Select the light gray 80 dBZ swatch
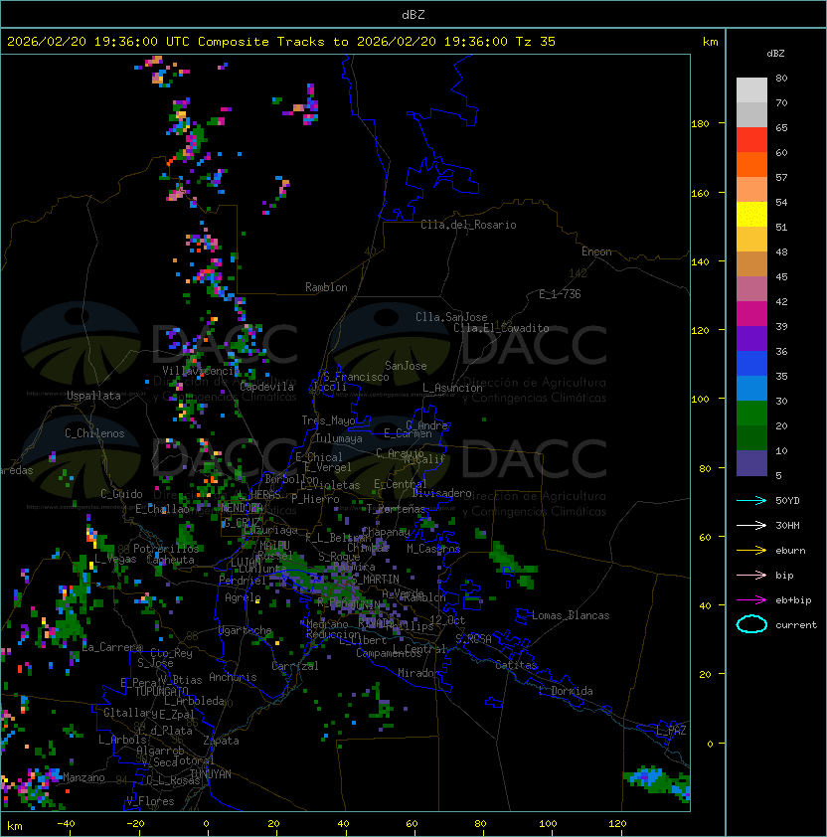The image size is (827, 837). click(751, 89)
